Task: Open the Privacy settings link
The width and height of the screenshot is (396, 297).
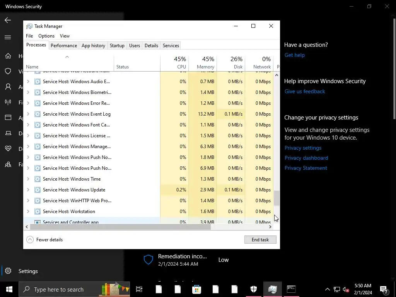Action: click(303, 148)
